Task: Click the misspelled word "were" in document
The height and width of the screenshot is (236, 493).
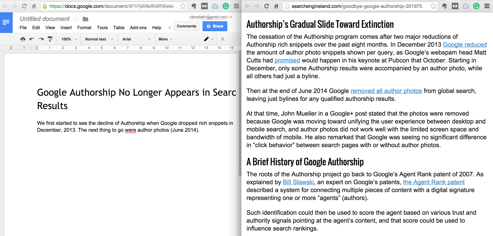Action: (130, 130)
